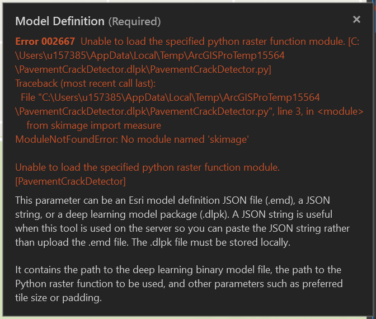Click the "Python raster function to be used" text
The image size is (376, 319).
(x=88, y=284)
